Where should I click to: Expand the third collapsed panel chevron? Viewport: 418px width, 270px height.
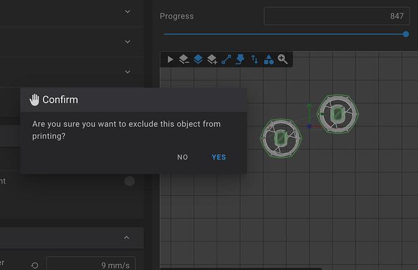[x=127, y=72]
